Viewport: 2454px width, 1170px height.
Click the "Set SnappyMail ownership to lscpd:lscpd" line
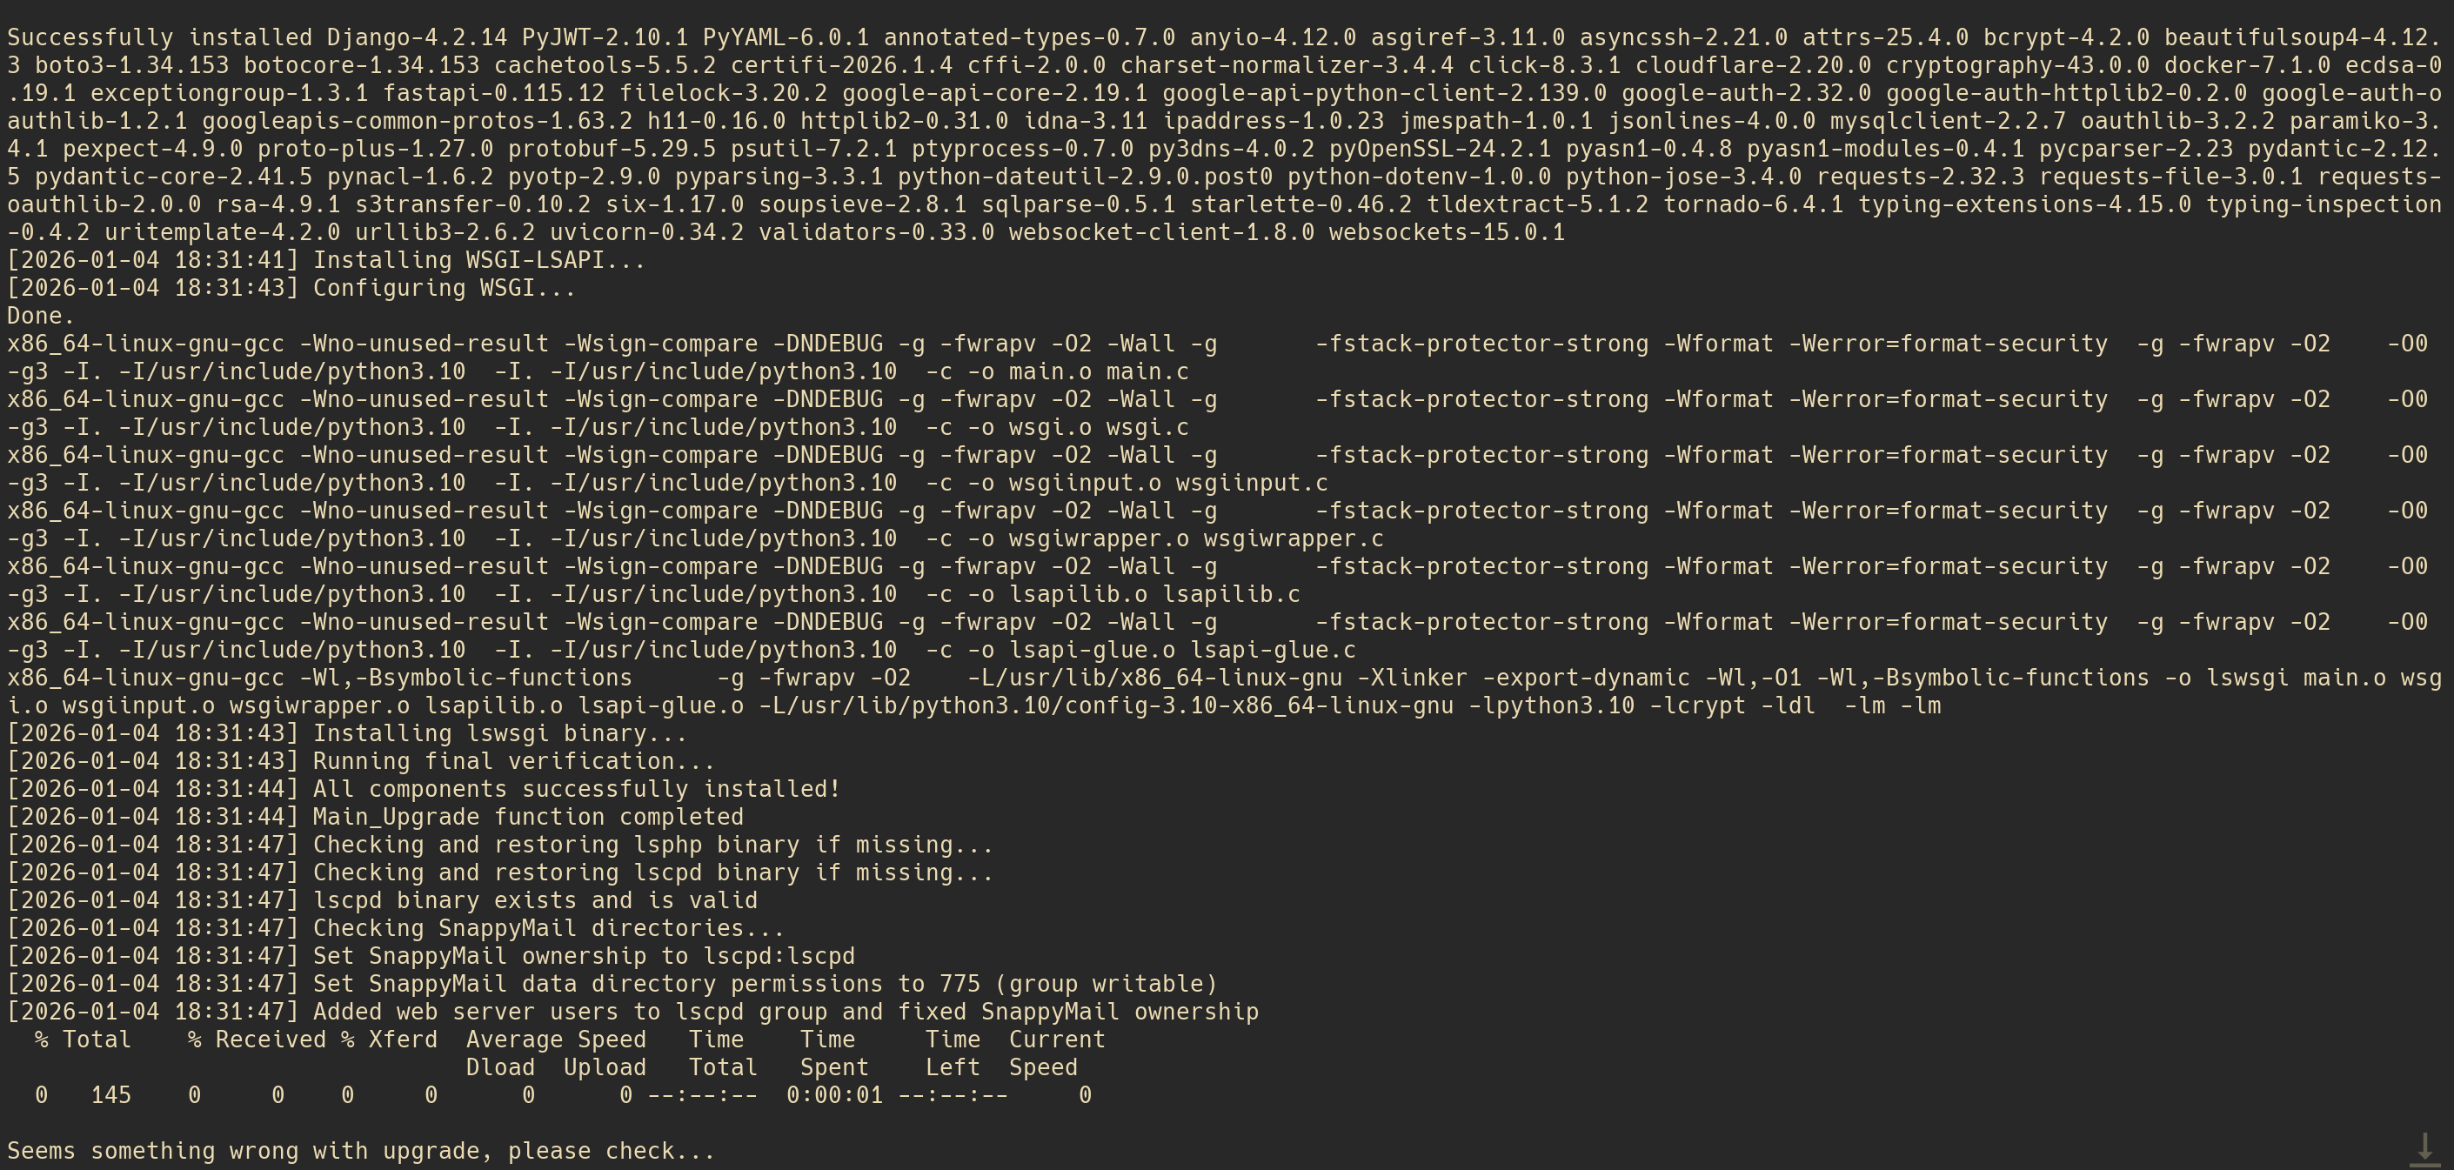pyautogui.click(x=583, y=956)
